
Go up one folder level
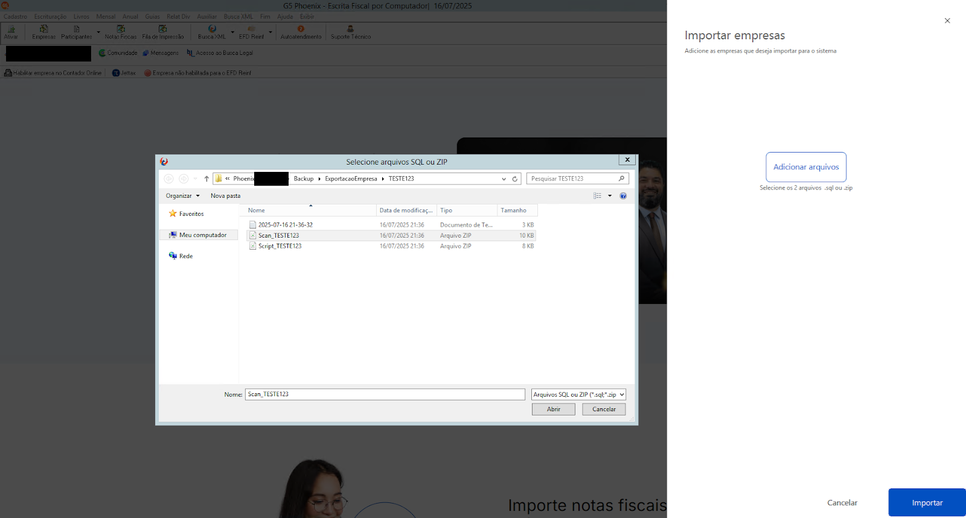pos(206,178)
